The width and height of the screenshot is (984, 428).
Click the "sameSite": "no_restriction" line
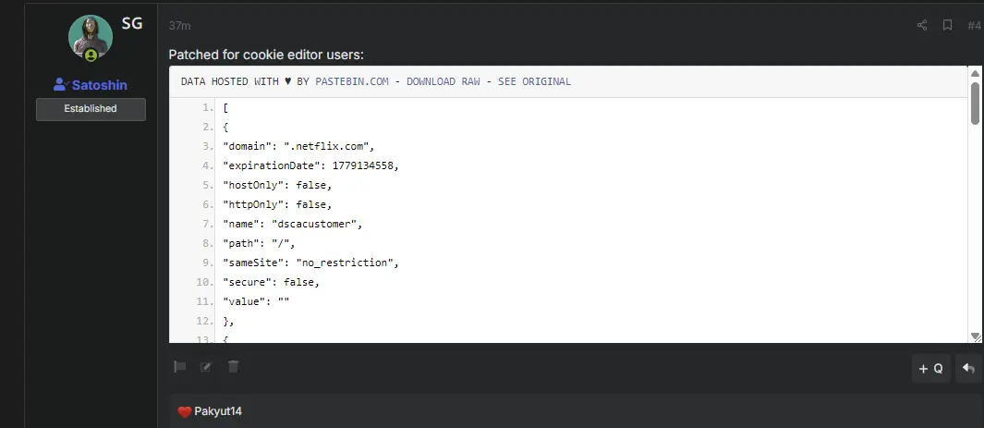[311, 263]
